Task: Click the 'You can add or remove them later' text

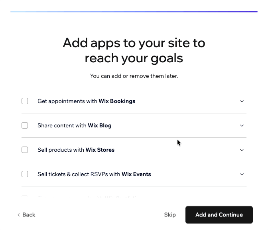Action: [x=134, y=76]
